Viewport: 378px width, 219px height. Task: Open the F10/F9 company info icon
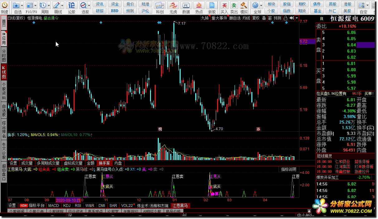(x=30, y=5)
